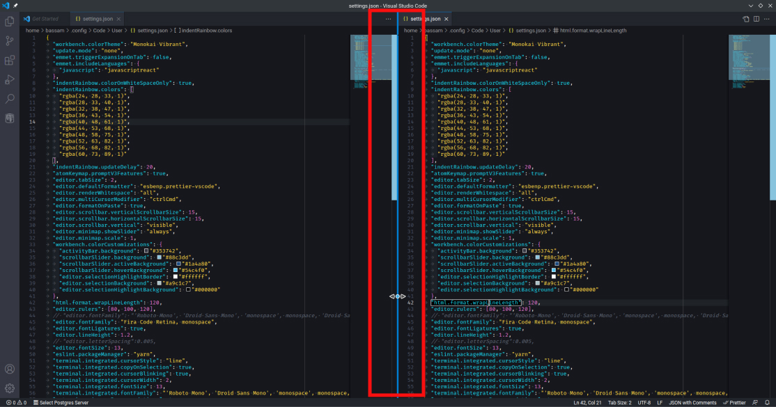Open the Search view in the activity bar
The image size is (776, 407).
(x=9, y=99)
